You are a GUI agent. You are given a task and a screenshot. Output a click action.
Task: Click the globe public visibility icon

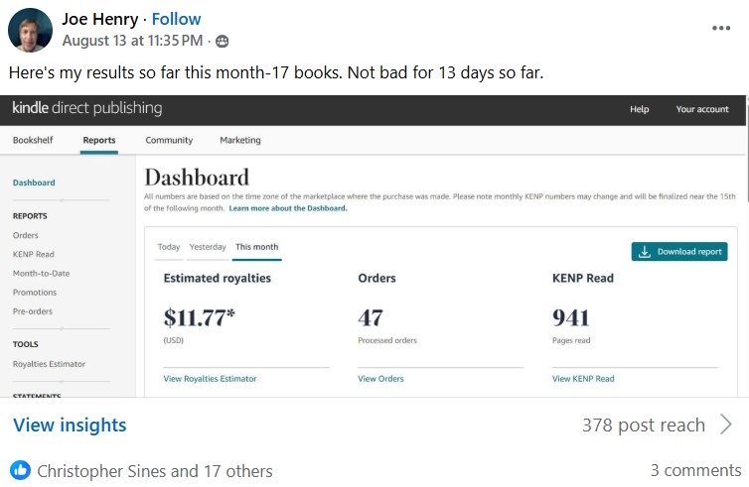[222, 42]
